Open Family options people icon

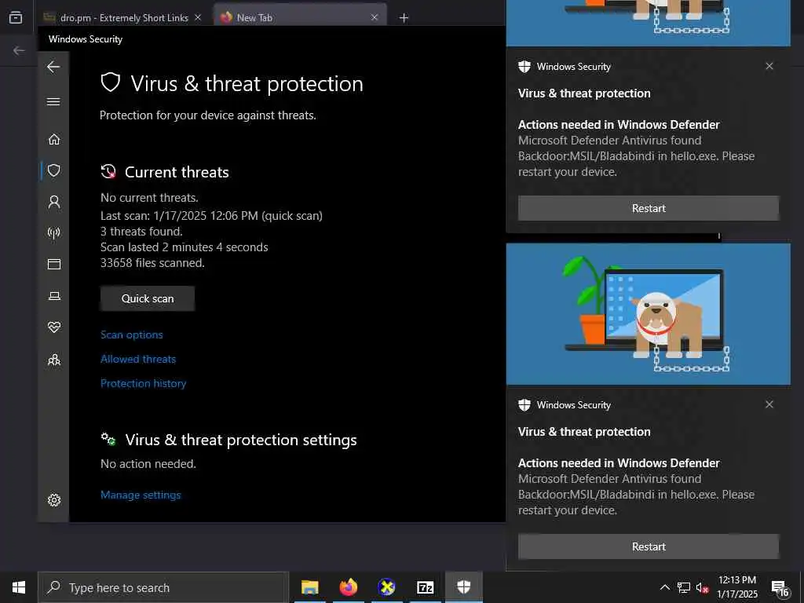pyautogui.click(x=54, y=360)
